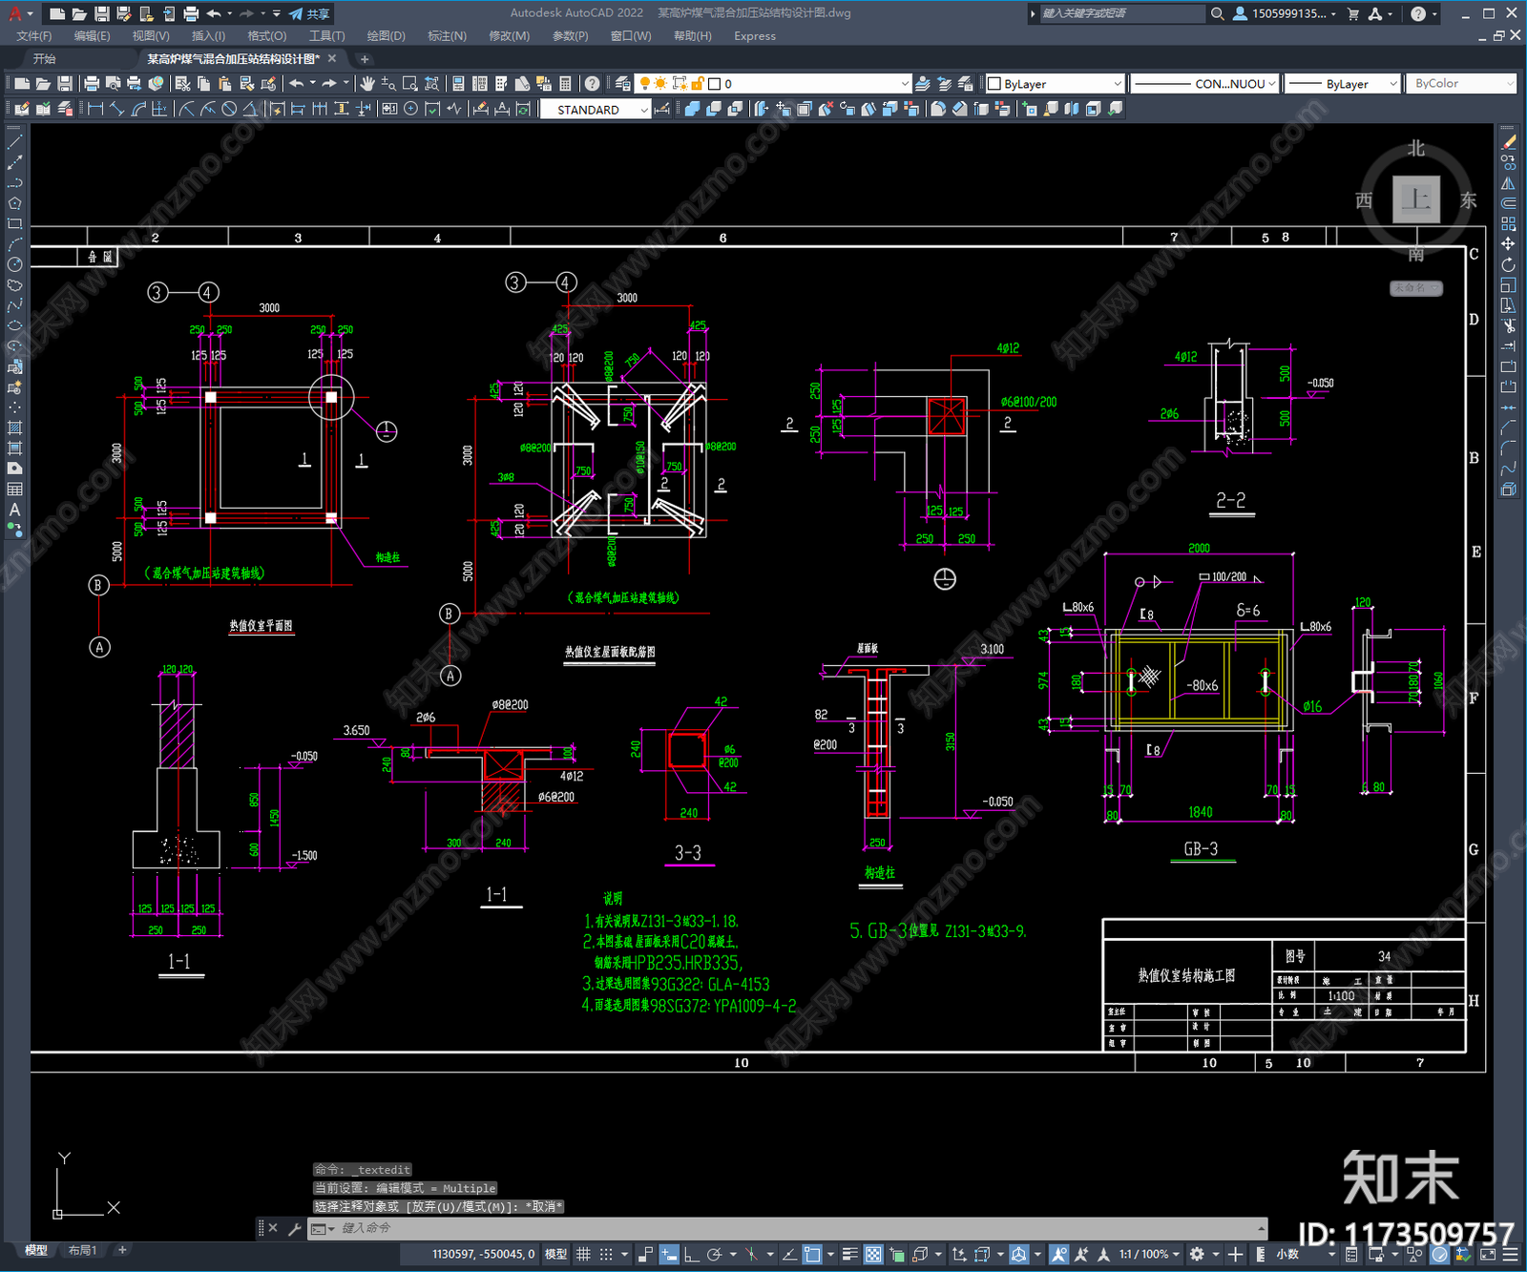Open the CON...NUOU linetype dropdown
1527x1272 pixels.
1204,84
